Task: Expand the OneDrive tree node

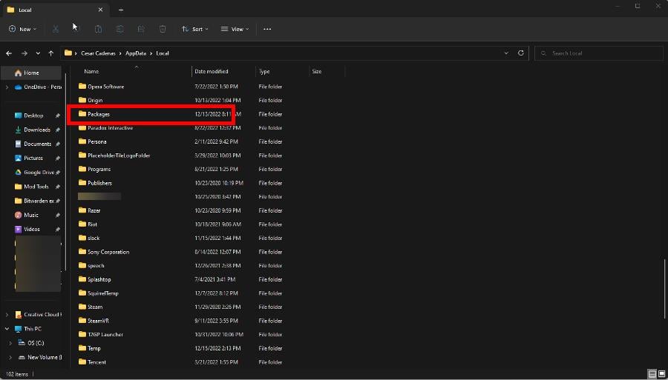Action: pos(7,87)
